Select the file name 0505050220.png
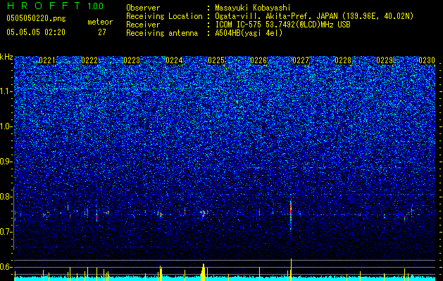 [x=36, y=18]
